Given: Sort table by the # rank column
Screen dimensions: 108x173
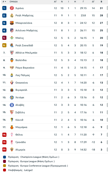Looking at the screenshot, I should pyautogui.click(x=4, y=2).
